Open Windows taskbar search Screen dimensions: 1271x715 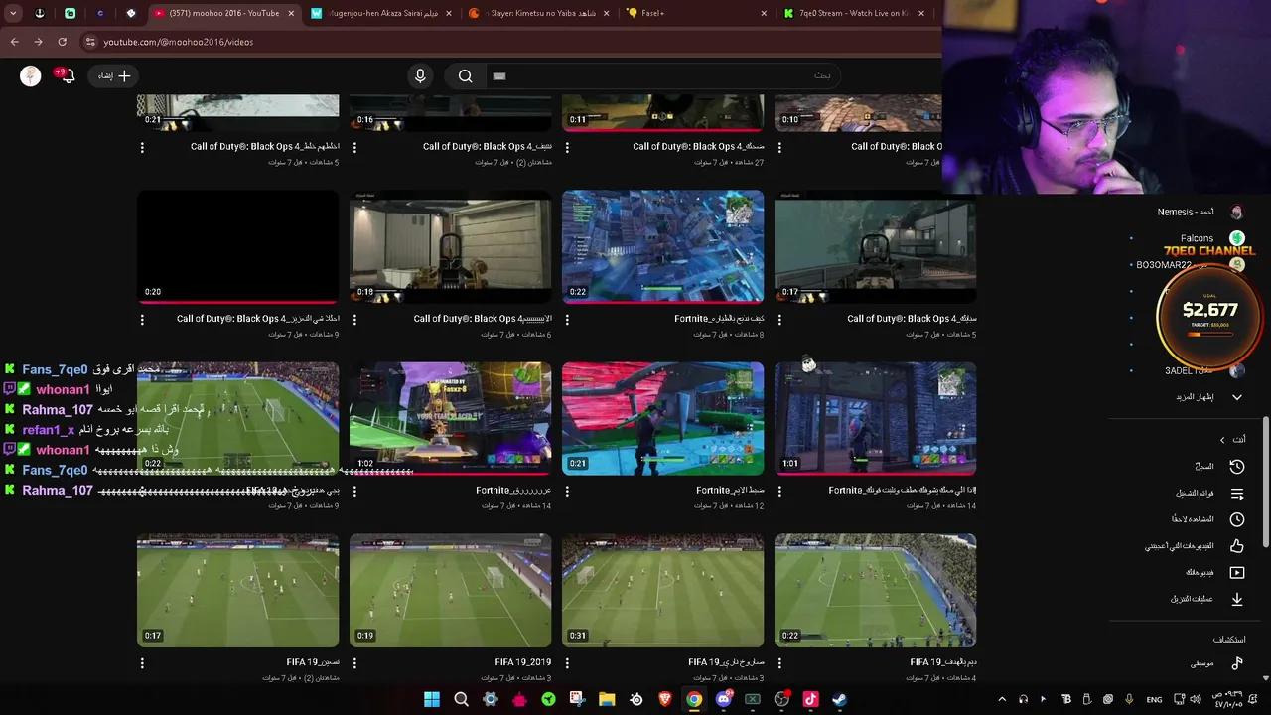[461, 699]
